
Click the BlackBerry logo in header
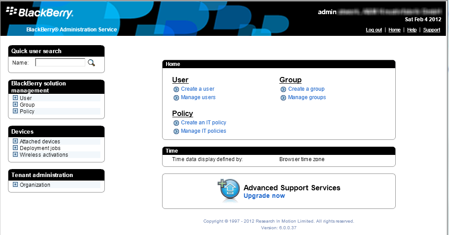[x=40, y=12]
